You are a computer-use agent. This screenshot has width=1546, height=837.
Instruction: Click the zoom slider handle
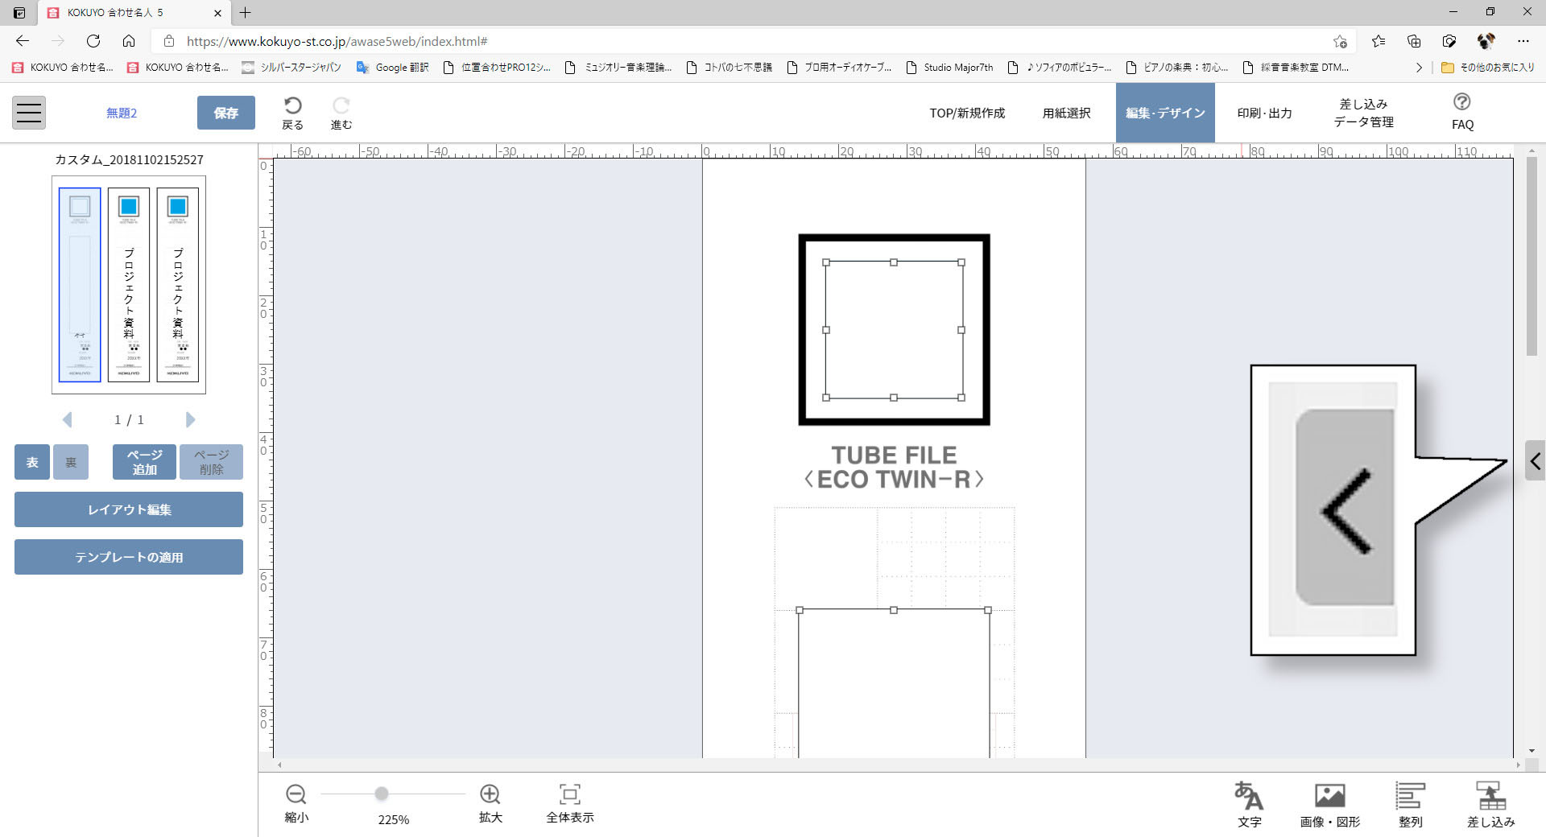pos(382,794)
